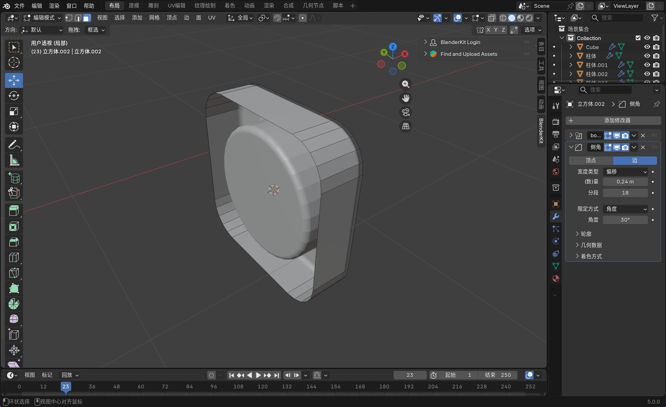
Task: Uncheck the Collection exclude checkbox
Action: pos(638,38)
